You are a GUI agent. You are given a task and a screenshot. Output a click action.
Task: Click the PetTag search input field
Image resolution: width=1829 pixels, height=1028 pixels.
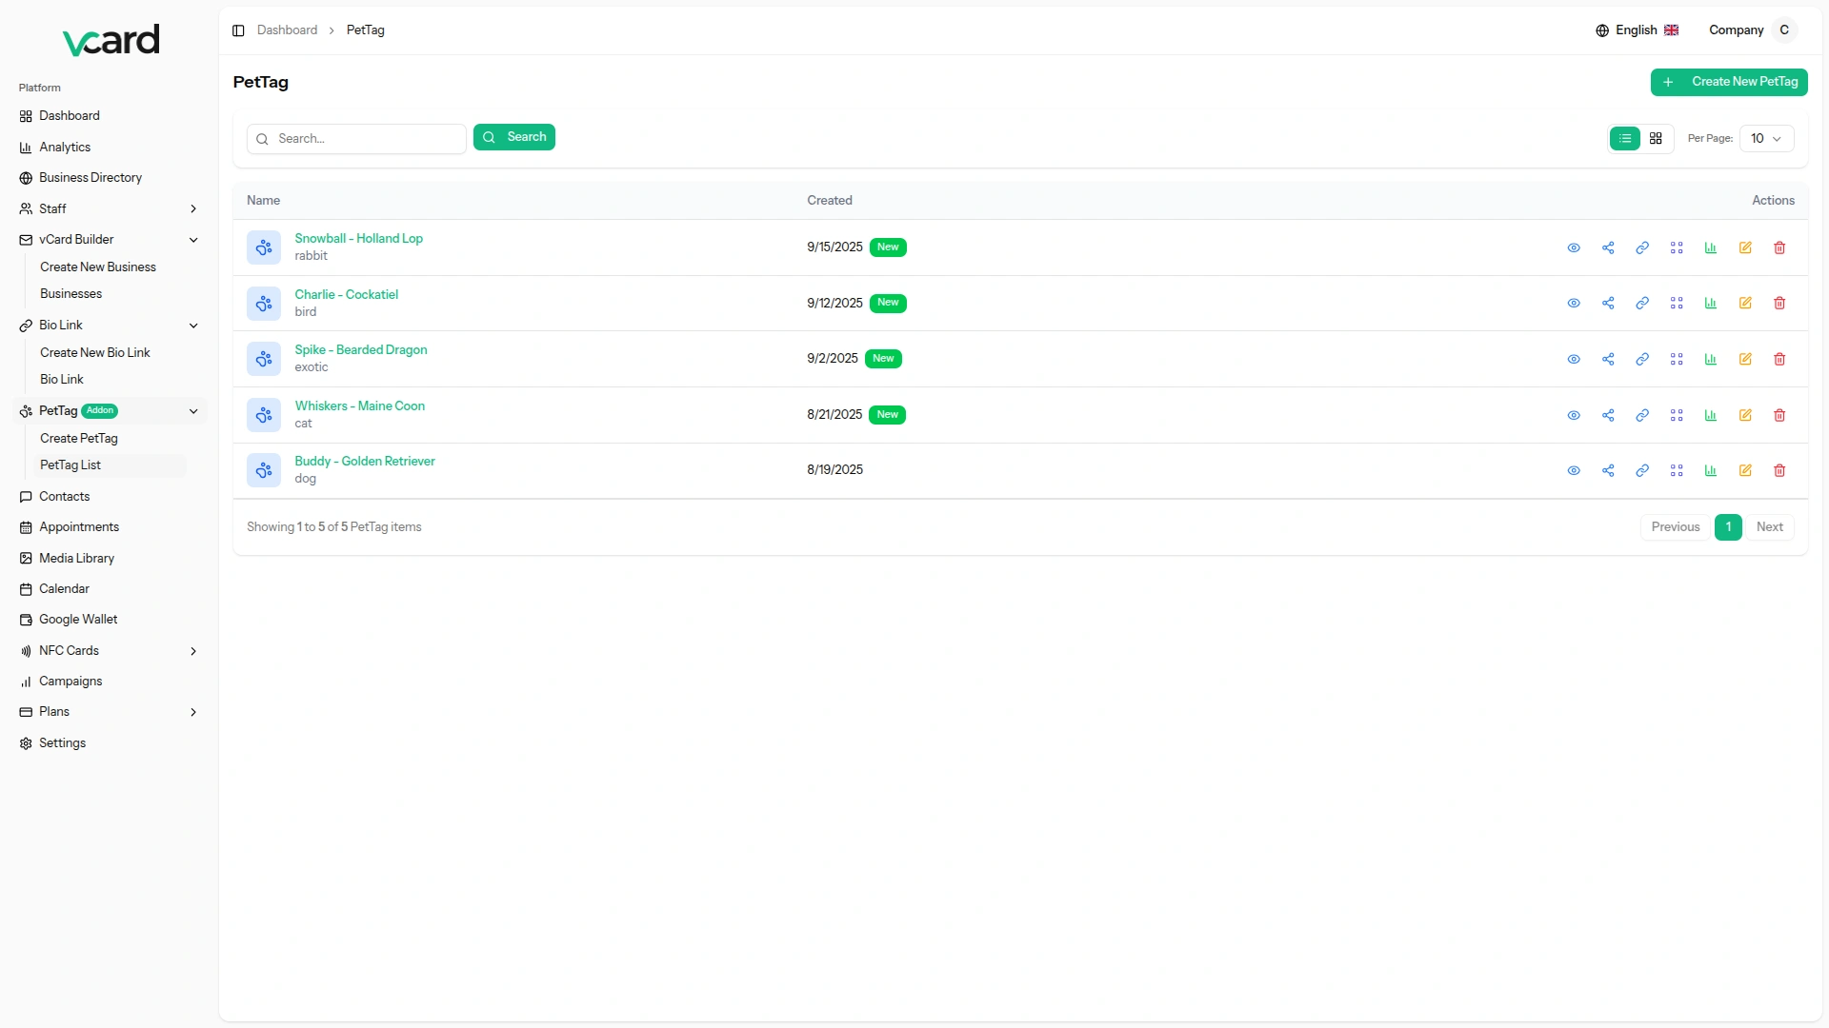tap(367, 139)
